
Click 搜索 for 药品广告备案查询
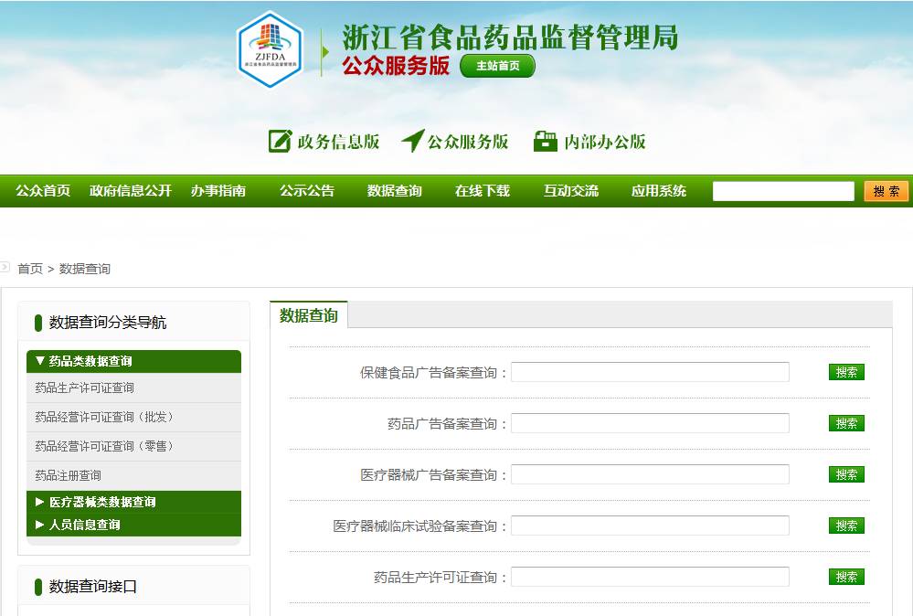tap(846, 423)
